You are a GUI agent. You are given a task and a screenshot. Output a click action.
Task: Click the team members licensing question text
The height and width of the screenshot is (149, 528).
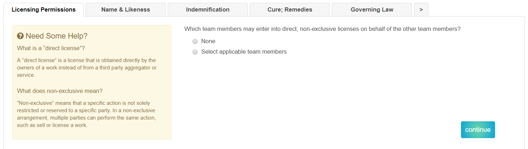point(322,29)
